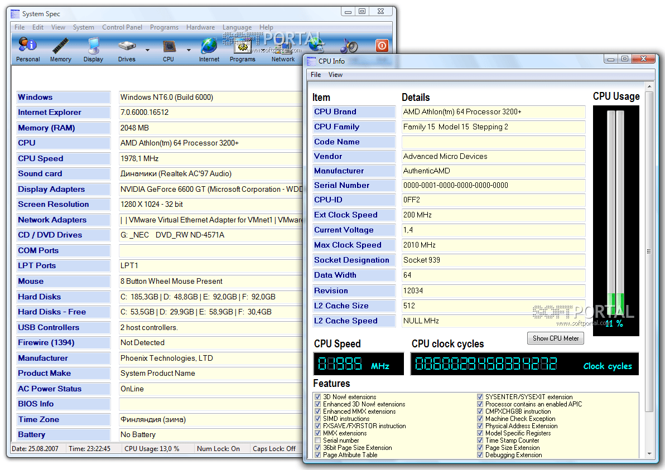The image size is (665, 470).
Task: Expand the dropdown arrow beside Drives
Action: [x=147, y=50]
